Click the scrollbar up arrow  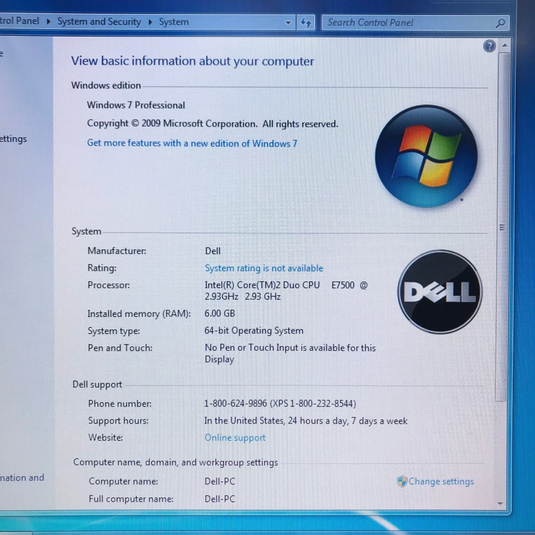point(504,45)
